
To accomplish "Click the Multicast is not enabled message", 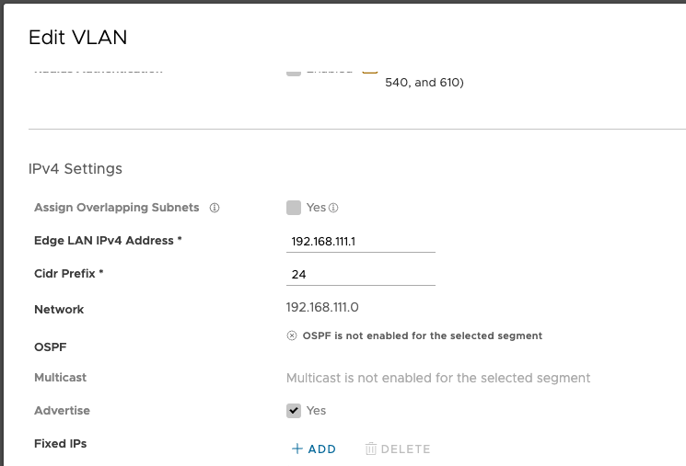I will [438, 378].
